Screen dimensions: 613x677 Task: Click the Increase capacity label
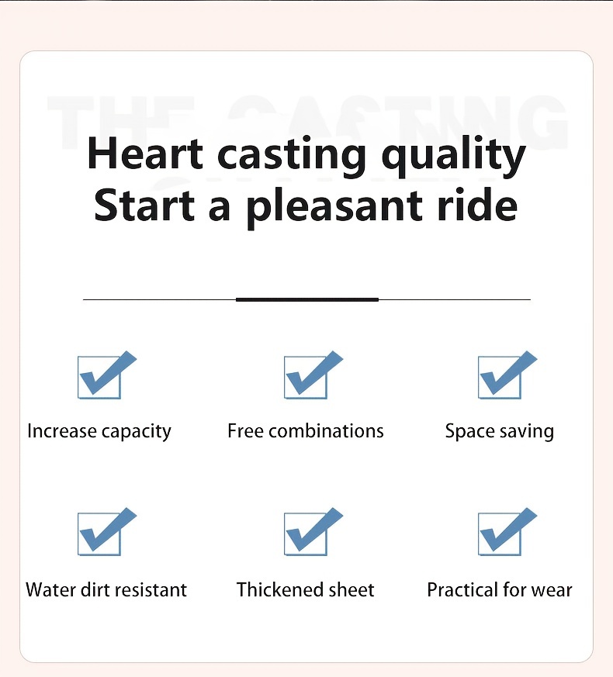(99, 431)
